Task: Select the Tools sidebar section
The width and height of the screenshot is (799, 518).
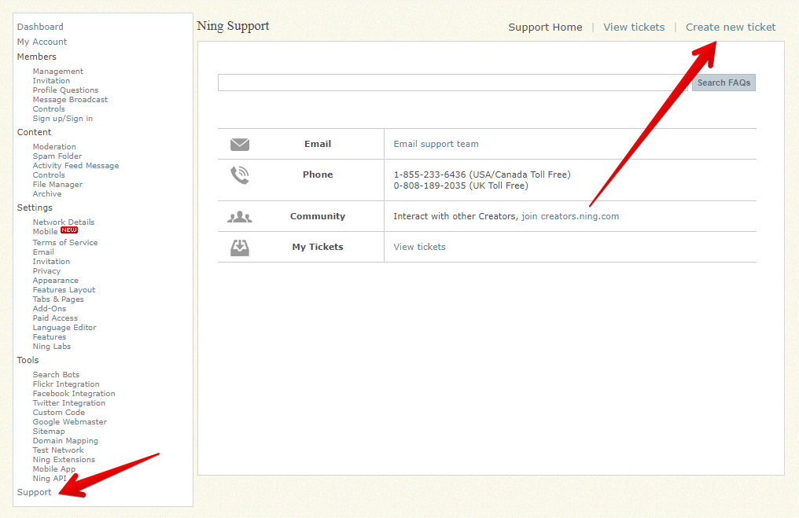Action: 28,360
